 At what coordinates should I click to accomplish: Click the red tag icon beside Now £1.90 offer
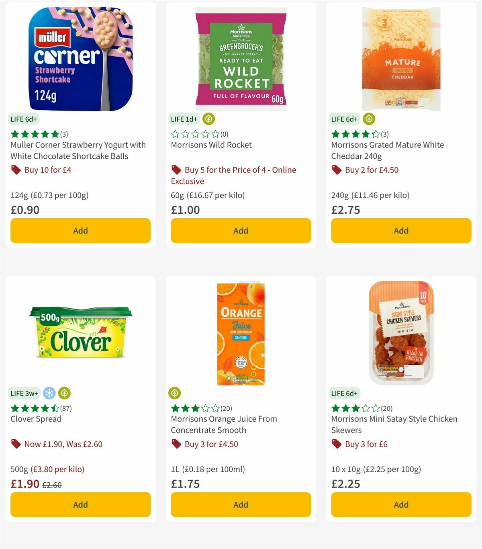[16, 444]
